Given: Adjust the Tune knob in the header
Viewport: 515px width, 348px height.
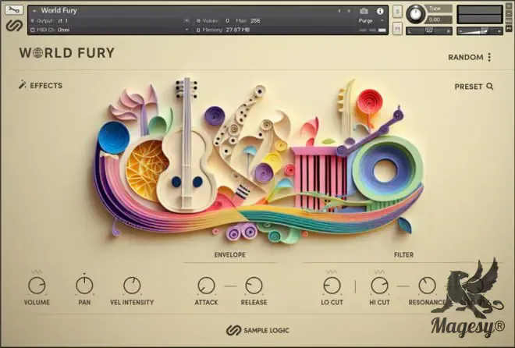Looking at the screenshot, I should tap(415, 14).
